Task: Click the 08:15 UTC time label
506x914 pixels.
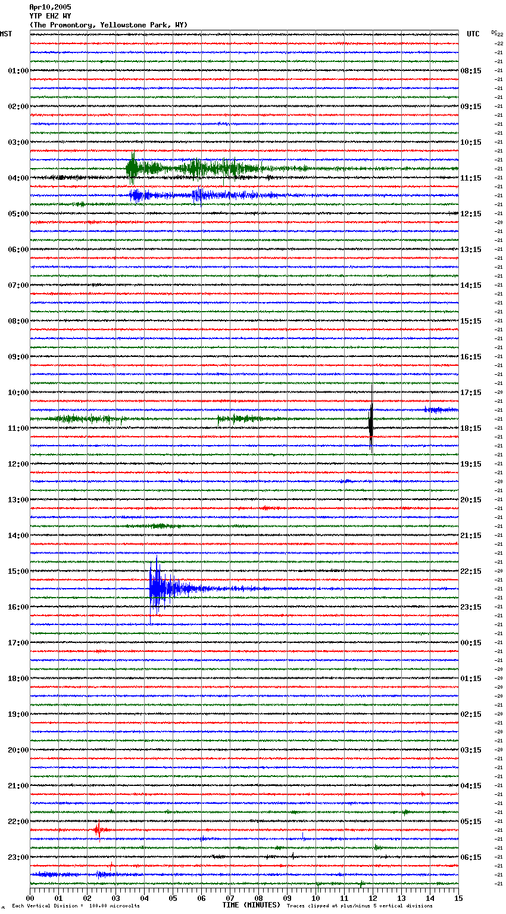Action: 471,71
